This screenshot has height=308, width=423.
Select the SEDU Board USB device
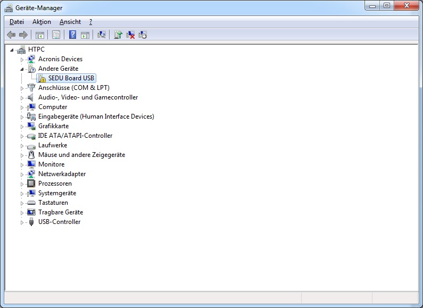pos(71,78)
